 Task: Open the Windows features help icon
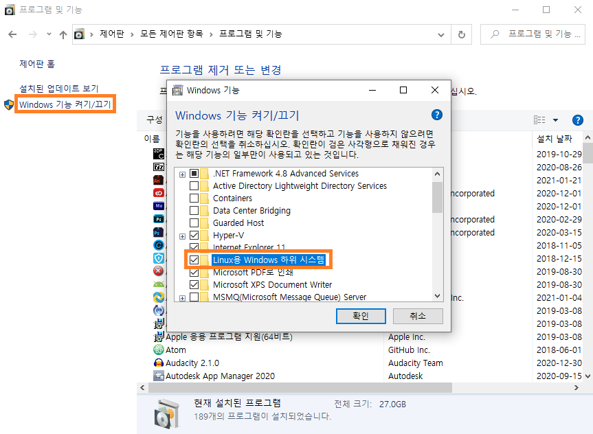click(x=436, y=115)
